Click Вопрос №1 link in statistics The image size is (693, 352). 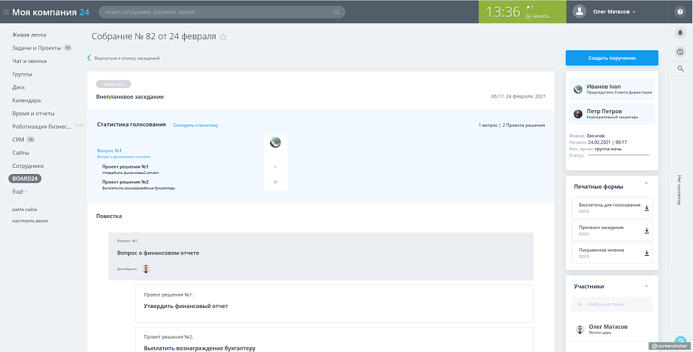[x=109, y=151]
